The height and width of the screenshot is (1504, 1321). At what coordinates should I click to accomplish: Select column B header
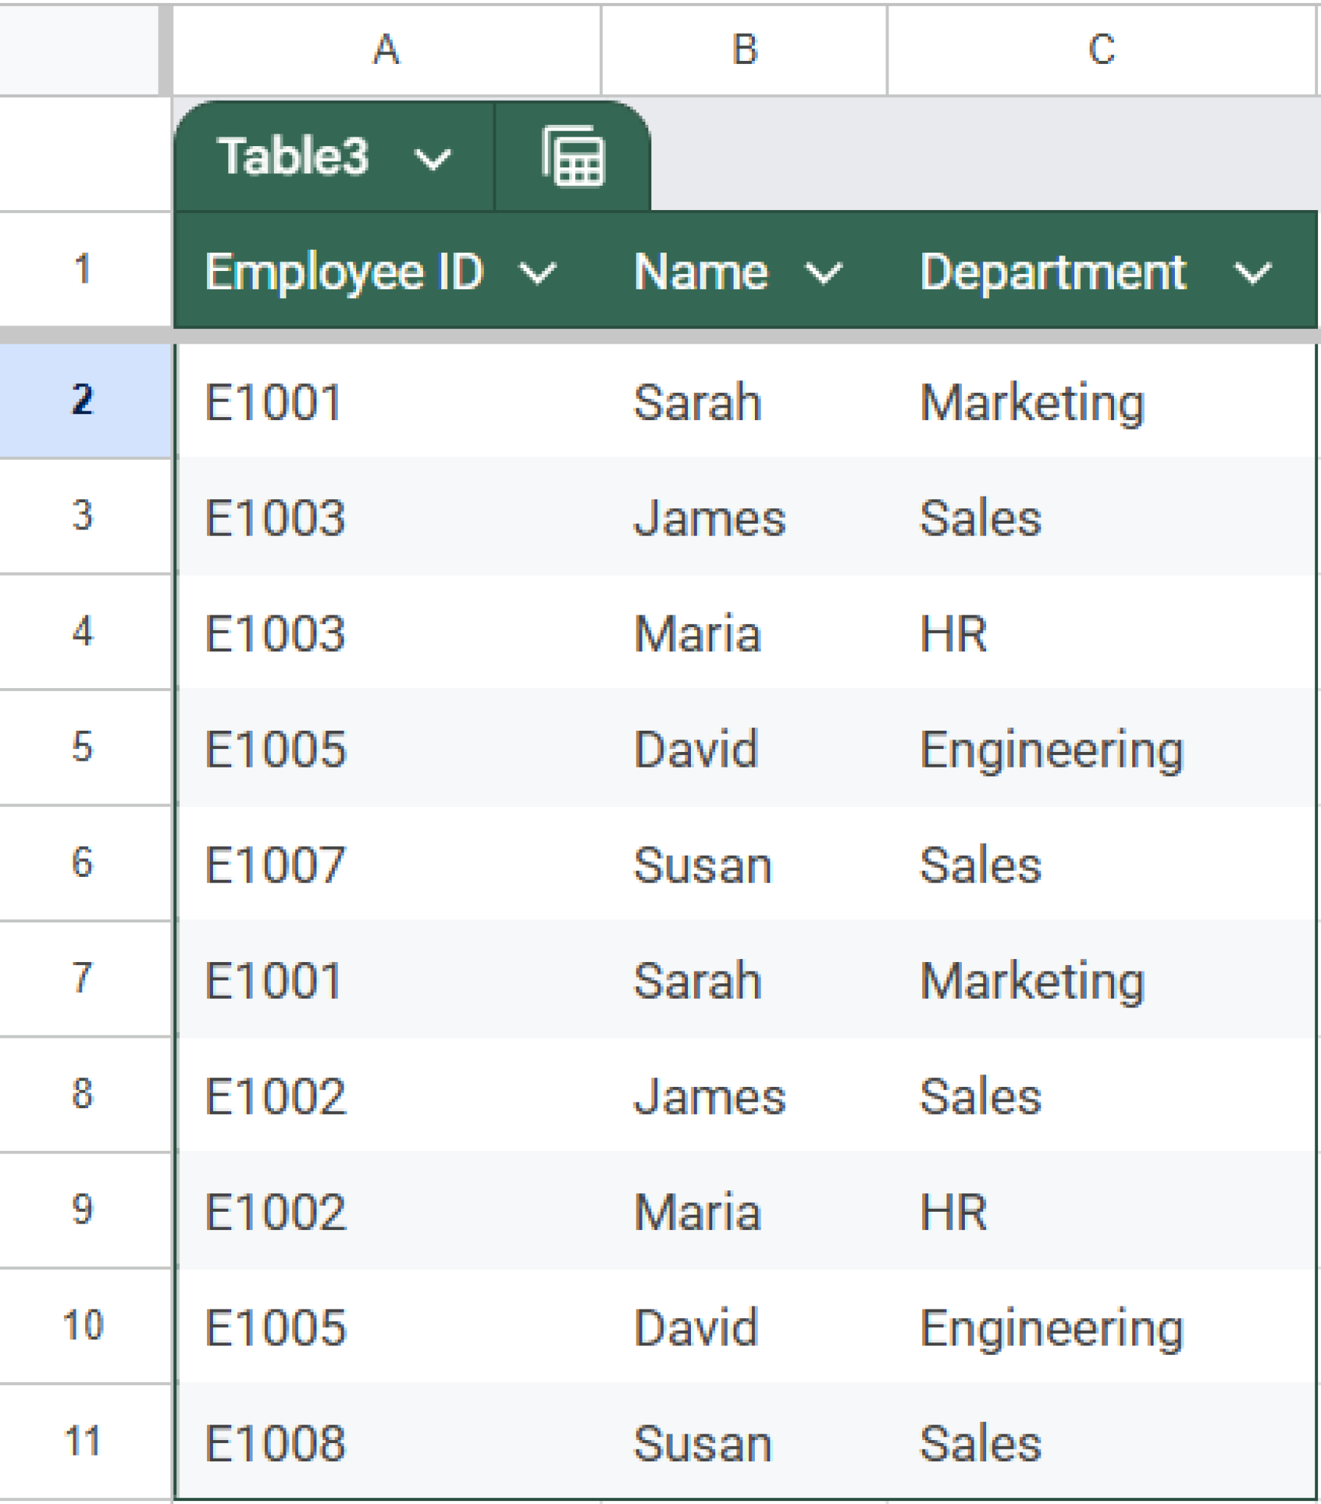coord(743,48)
